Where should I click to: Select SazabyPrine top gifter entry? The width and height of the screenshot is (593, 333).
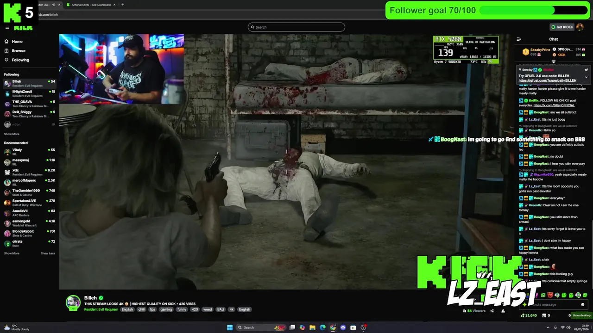point(536,52)
